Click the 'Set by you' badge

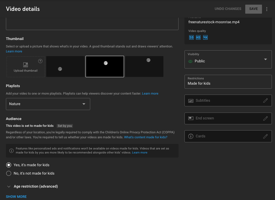click(65, 126)
